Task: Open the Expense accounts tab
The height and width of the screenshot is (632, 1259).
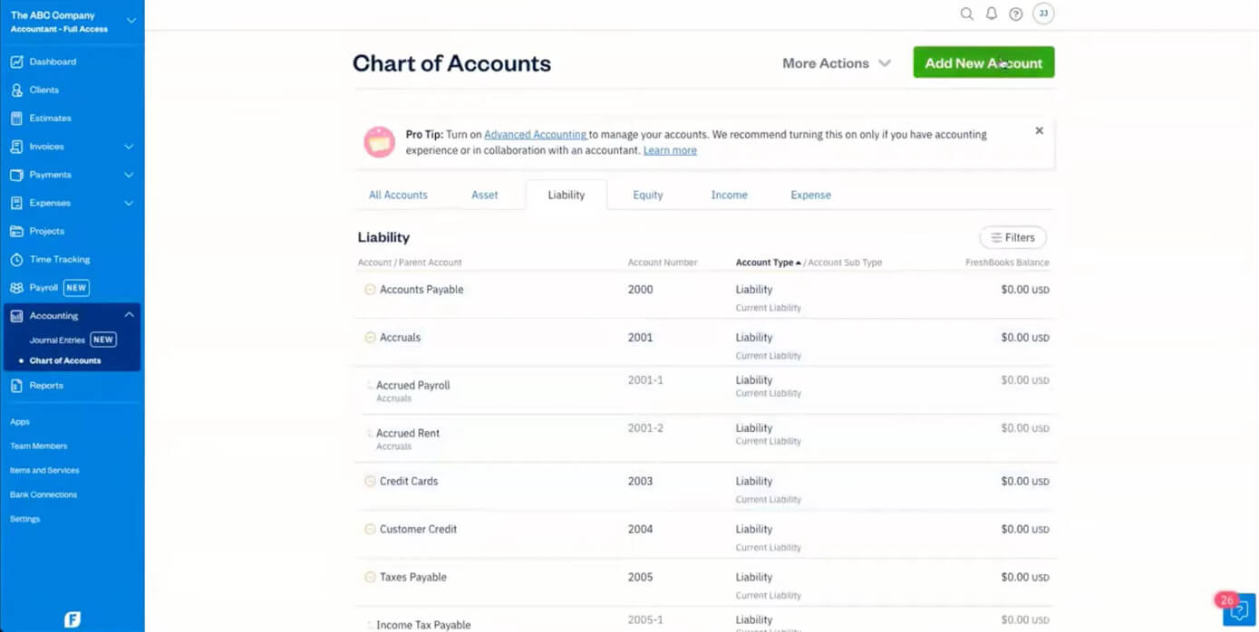Action: pyautogui.click(x=809, y=195)
